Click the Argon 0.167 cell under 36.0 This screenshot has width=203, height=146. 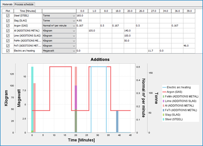click(177, 26)
